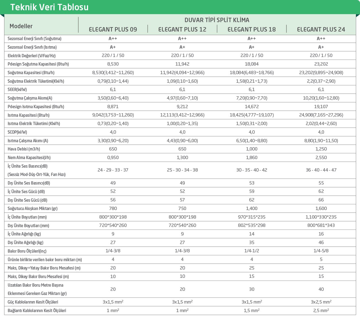Click the cell '4,97(0,60~7,10)'
Image resolution: width=360 pixels, height=316 pixels.
tap(182, 98)
